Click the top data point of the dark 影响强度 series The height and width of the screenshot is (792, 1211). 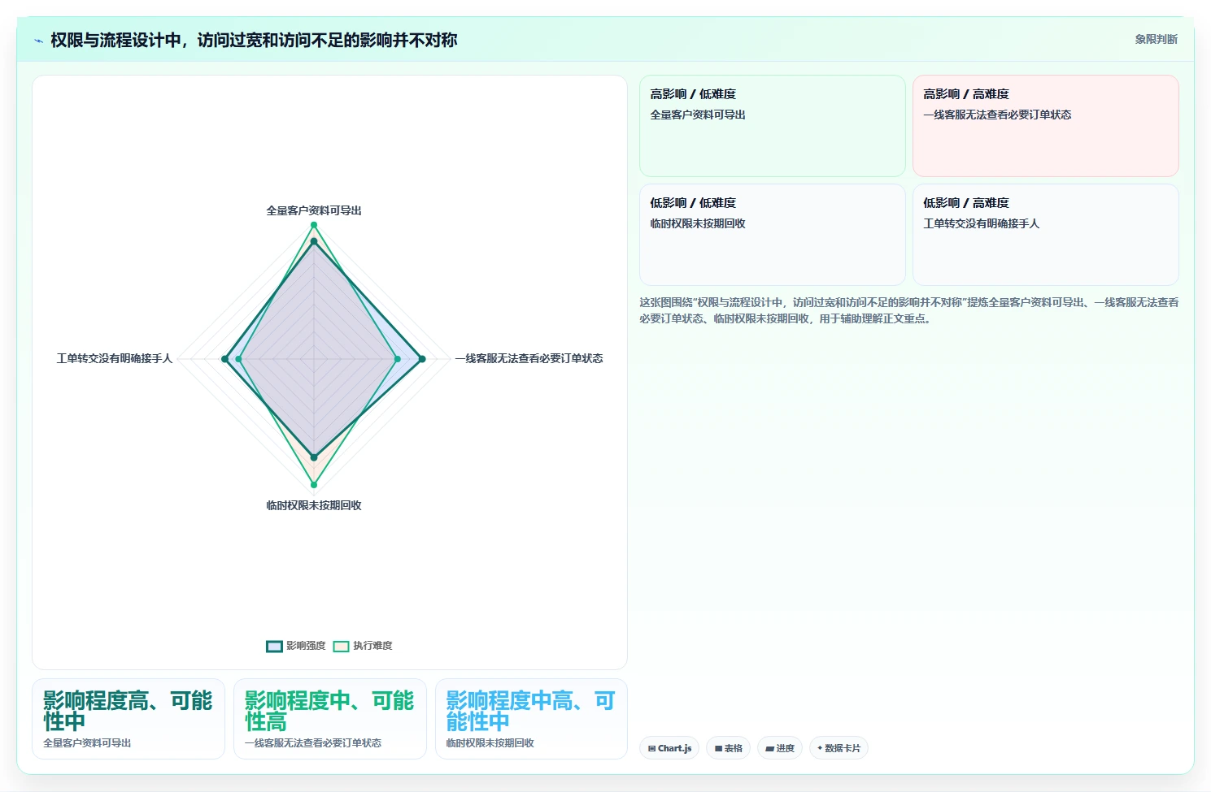[x=314, y=241]
